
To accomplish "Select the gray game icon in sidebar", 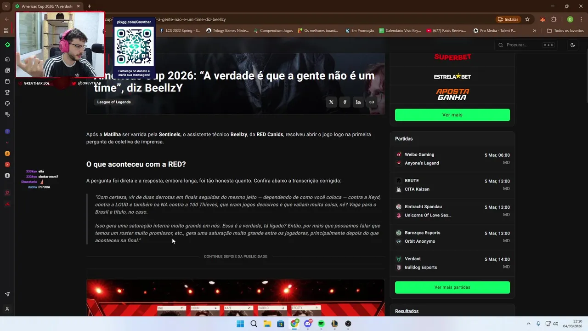I will coord(7,176).
